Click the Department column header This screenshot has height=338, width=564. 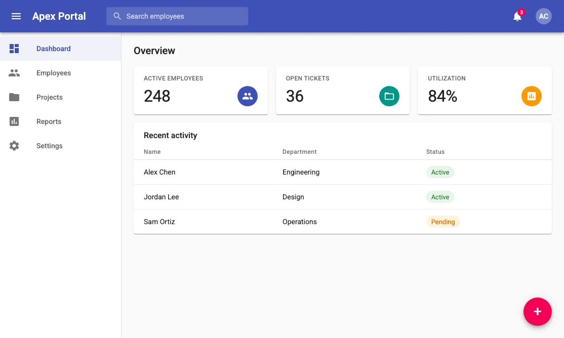click(299, 152)
